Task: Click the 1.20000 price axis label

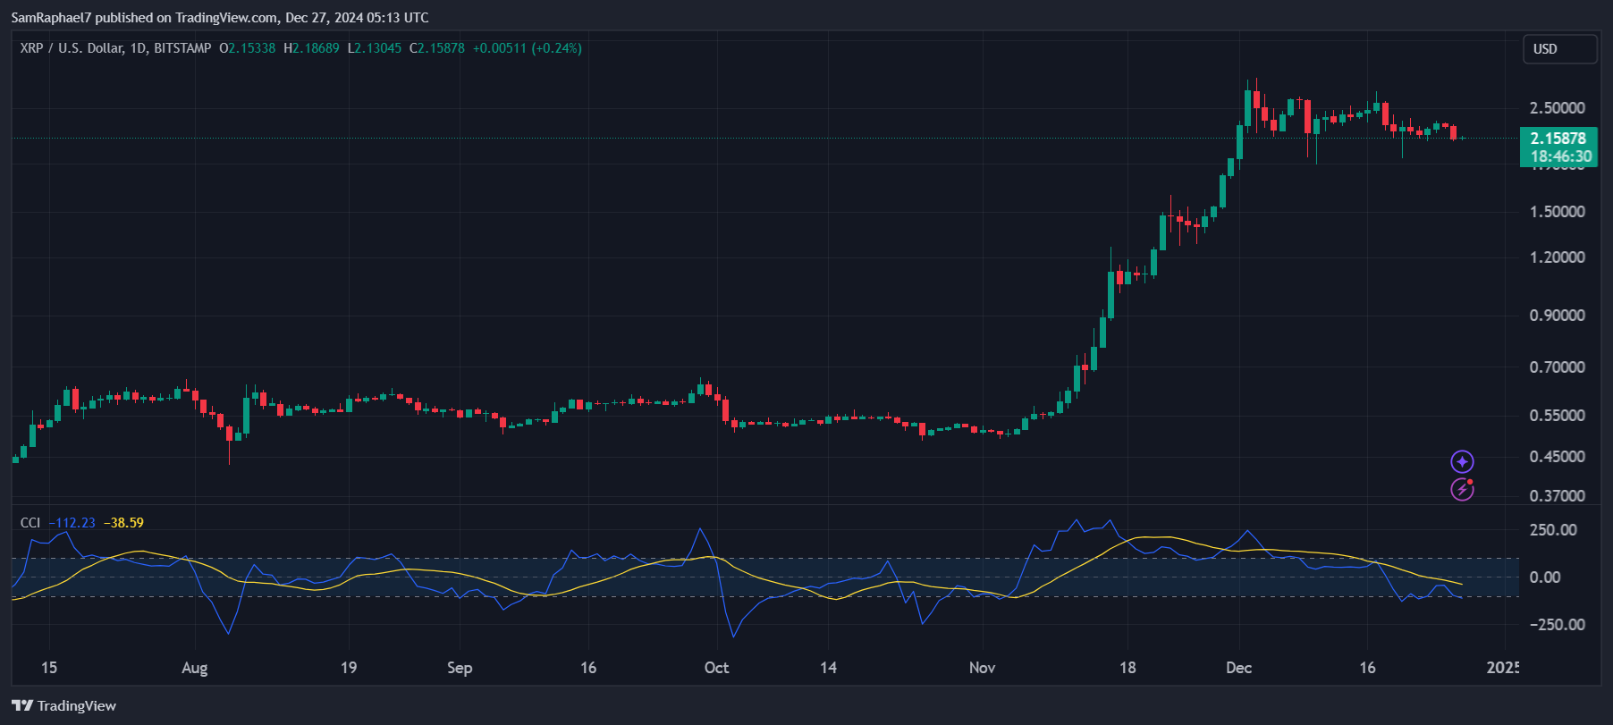Action: point(1558,257)
